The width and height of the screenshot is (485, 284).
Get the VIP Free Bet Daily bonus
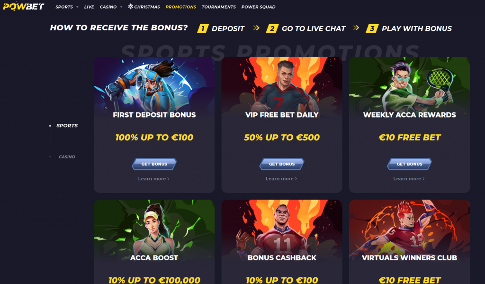pos(282,164)
